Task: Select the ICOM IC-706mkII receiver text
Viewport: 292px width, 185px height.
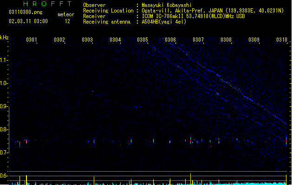Action: pos(193,16)
